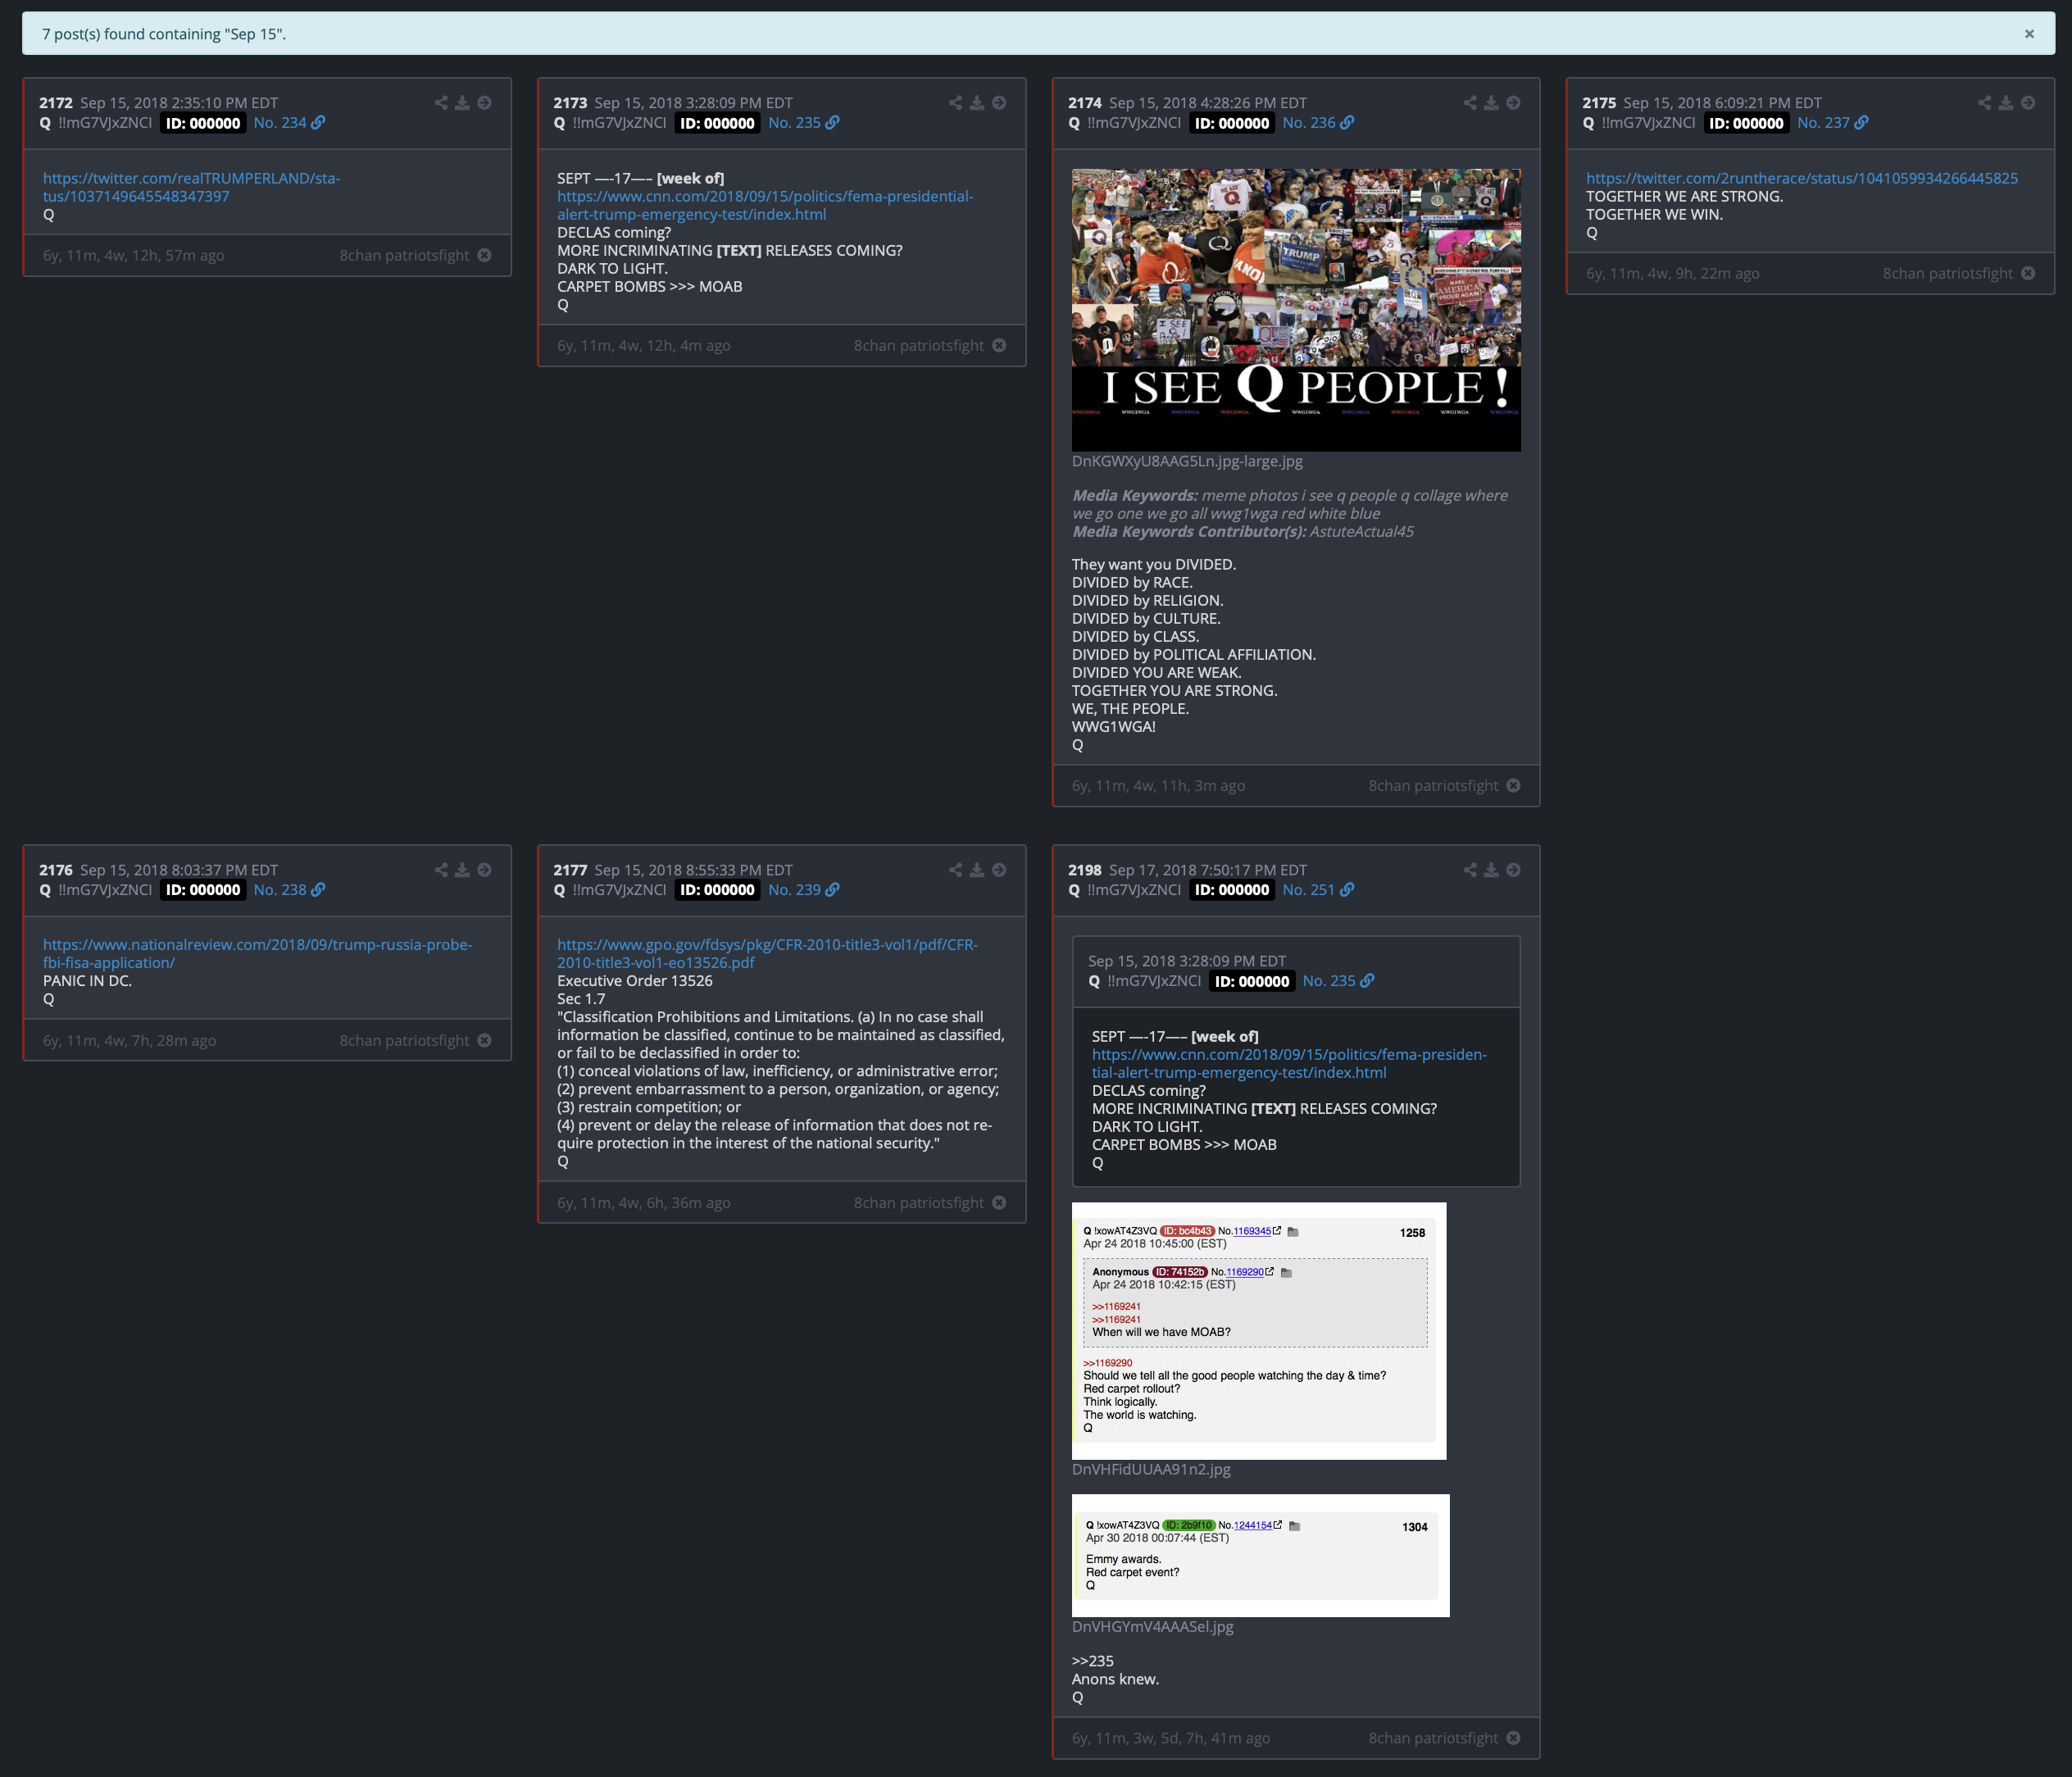Open arrow icon on post 2176
The height and width of the screenshot is (1777, 2072).
(484, 870)
